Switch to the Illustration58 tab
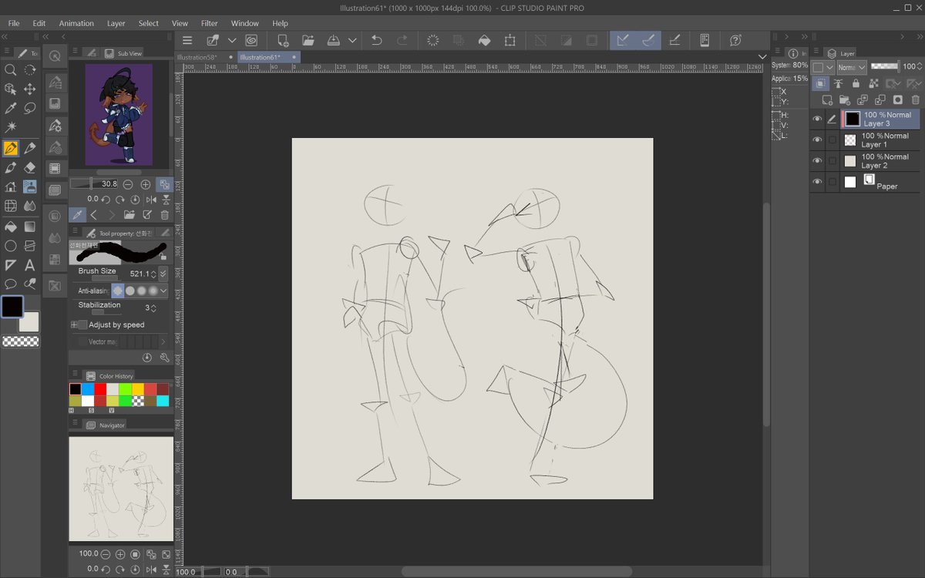The width and height of the screenshot is (925, 578). coord(197,57)
